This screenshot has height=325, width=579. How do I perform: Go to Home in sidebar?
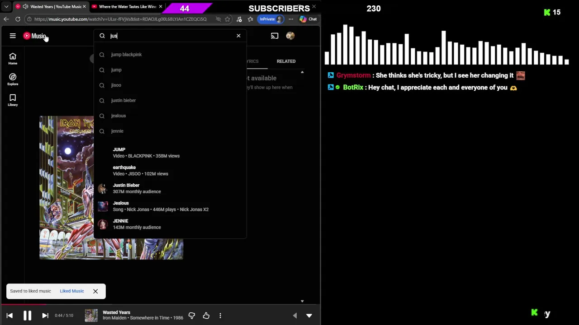tap(13, 59)
